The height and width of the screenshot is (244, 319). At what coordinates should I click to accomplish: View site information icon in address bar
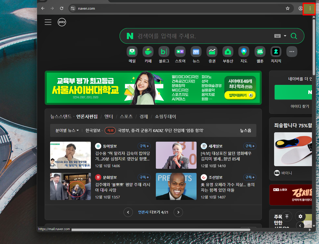[73, 8]
